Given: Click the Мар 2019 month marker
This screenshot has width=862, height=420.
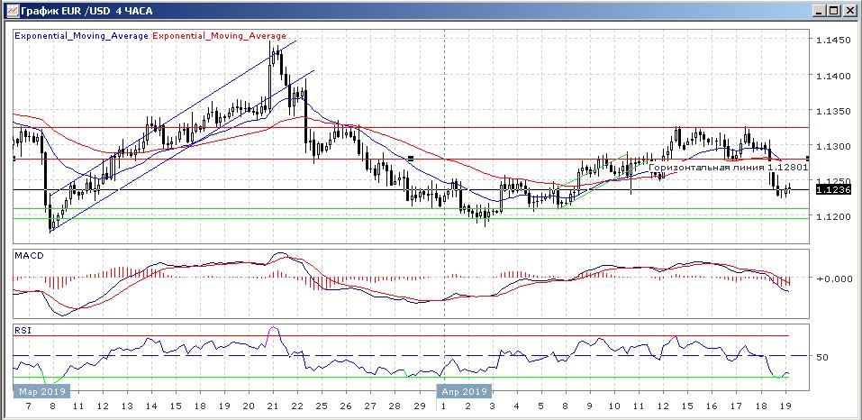Looking at the screenshot, I should pos(42,391).
